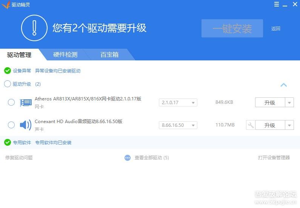Click 升级 for Conexant audio driver
This screenshot has height=208, width=300.
click(x=270, y=125)
